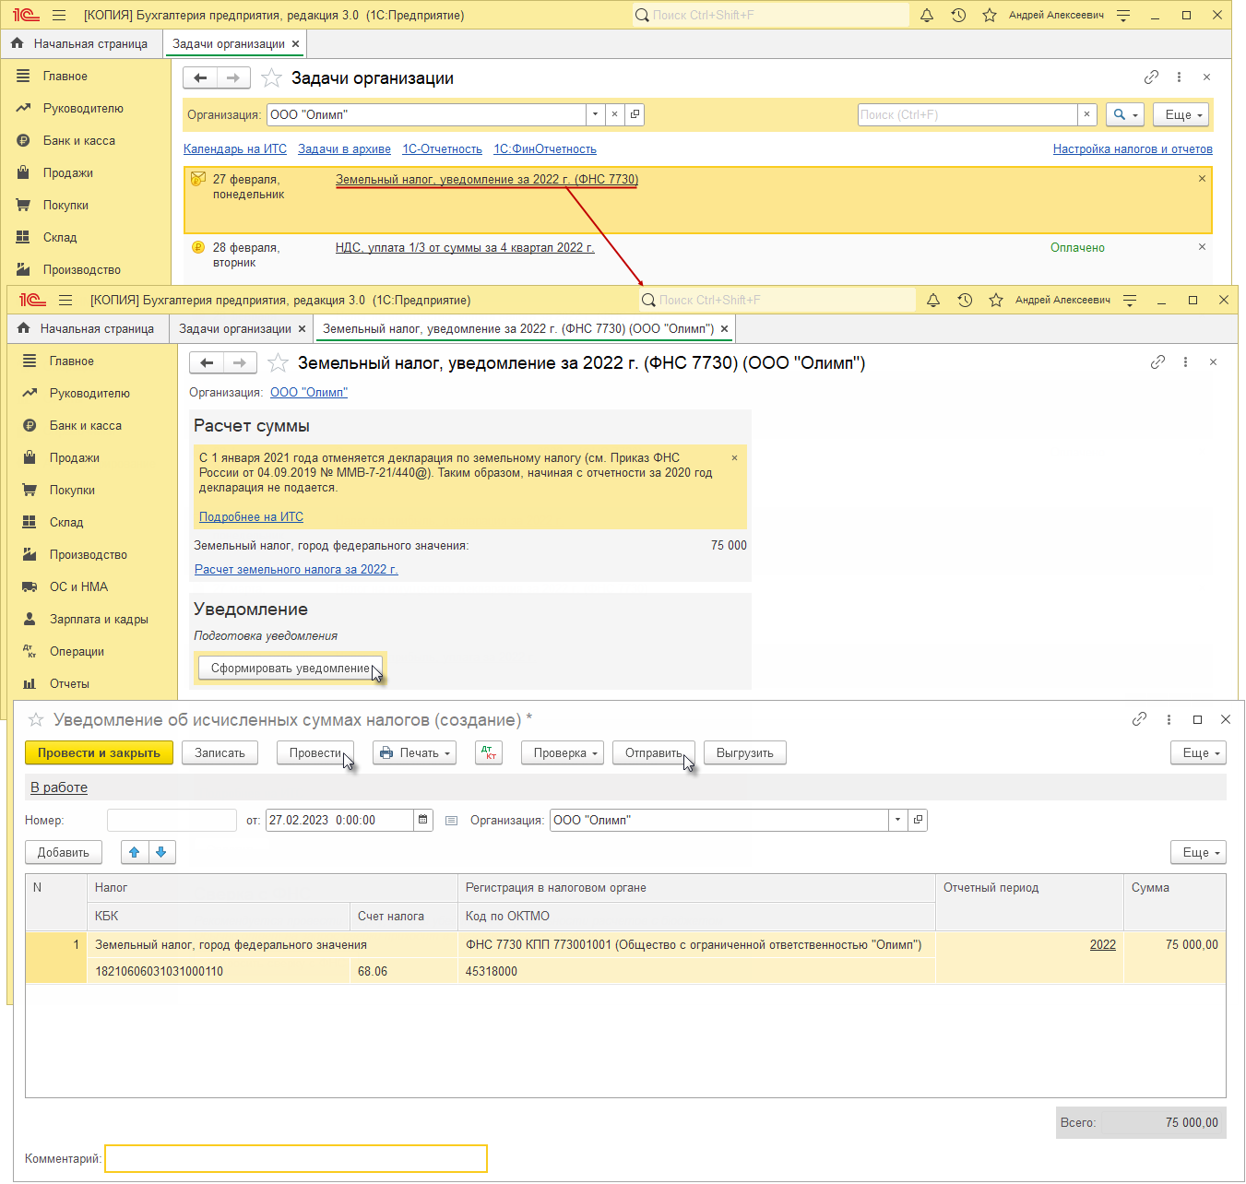Click the Номер input field
Screen dimensions: 1246x1184
pyautogui.click(x=172, y=820)
